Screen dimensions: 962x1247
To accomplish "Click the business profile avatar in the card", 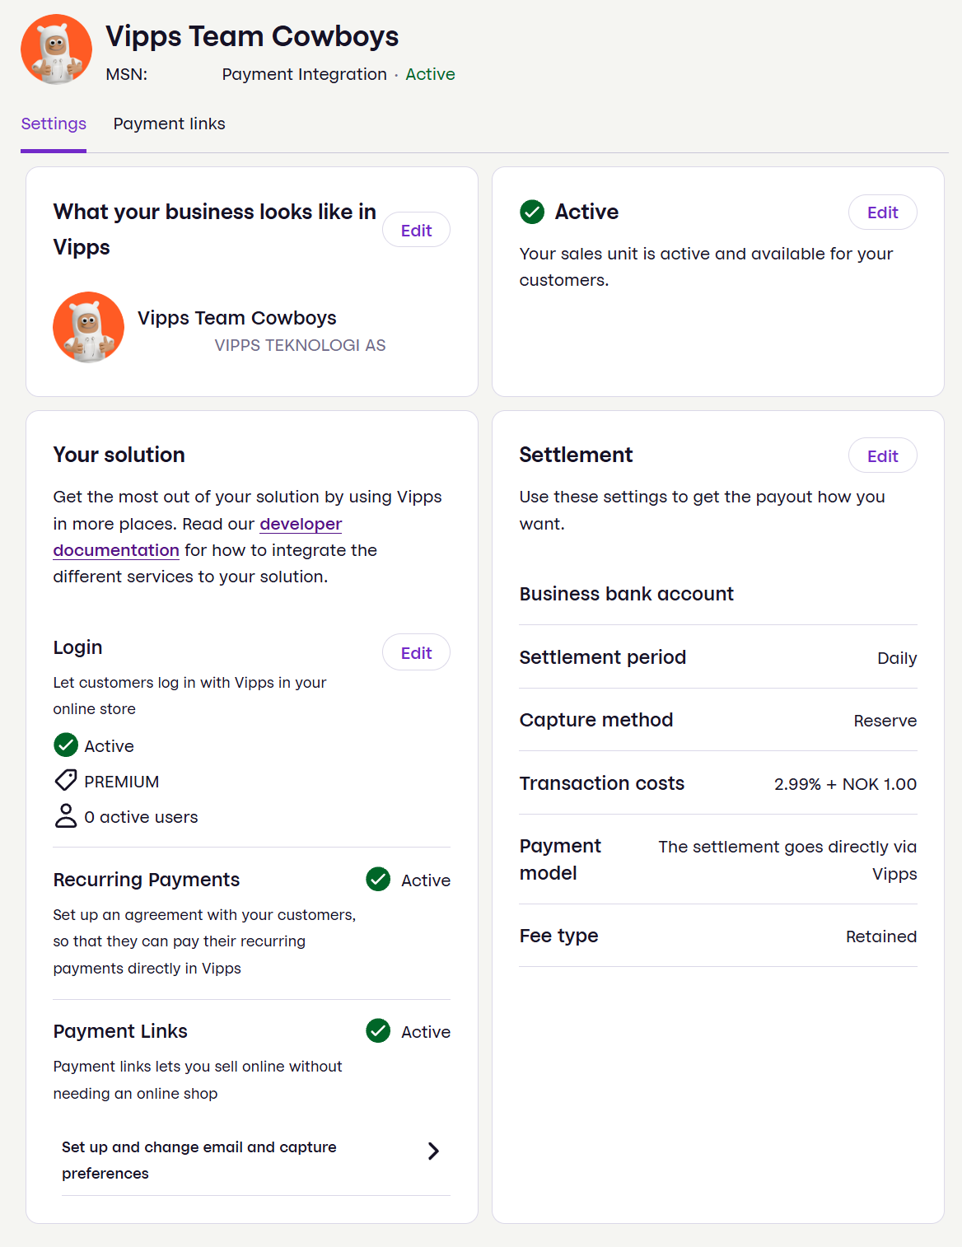I will (x=88, y=327).
